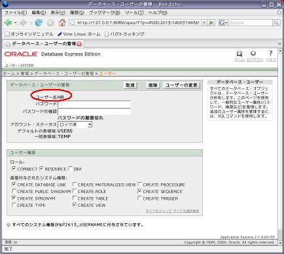
Task: Toggle CREATE SYNONYM checkbox
Action: 14,198
